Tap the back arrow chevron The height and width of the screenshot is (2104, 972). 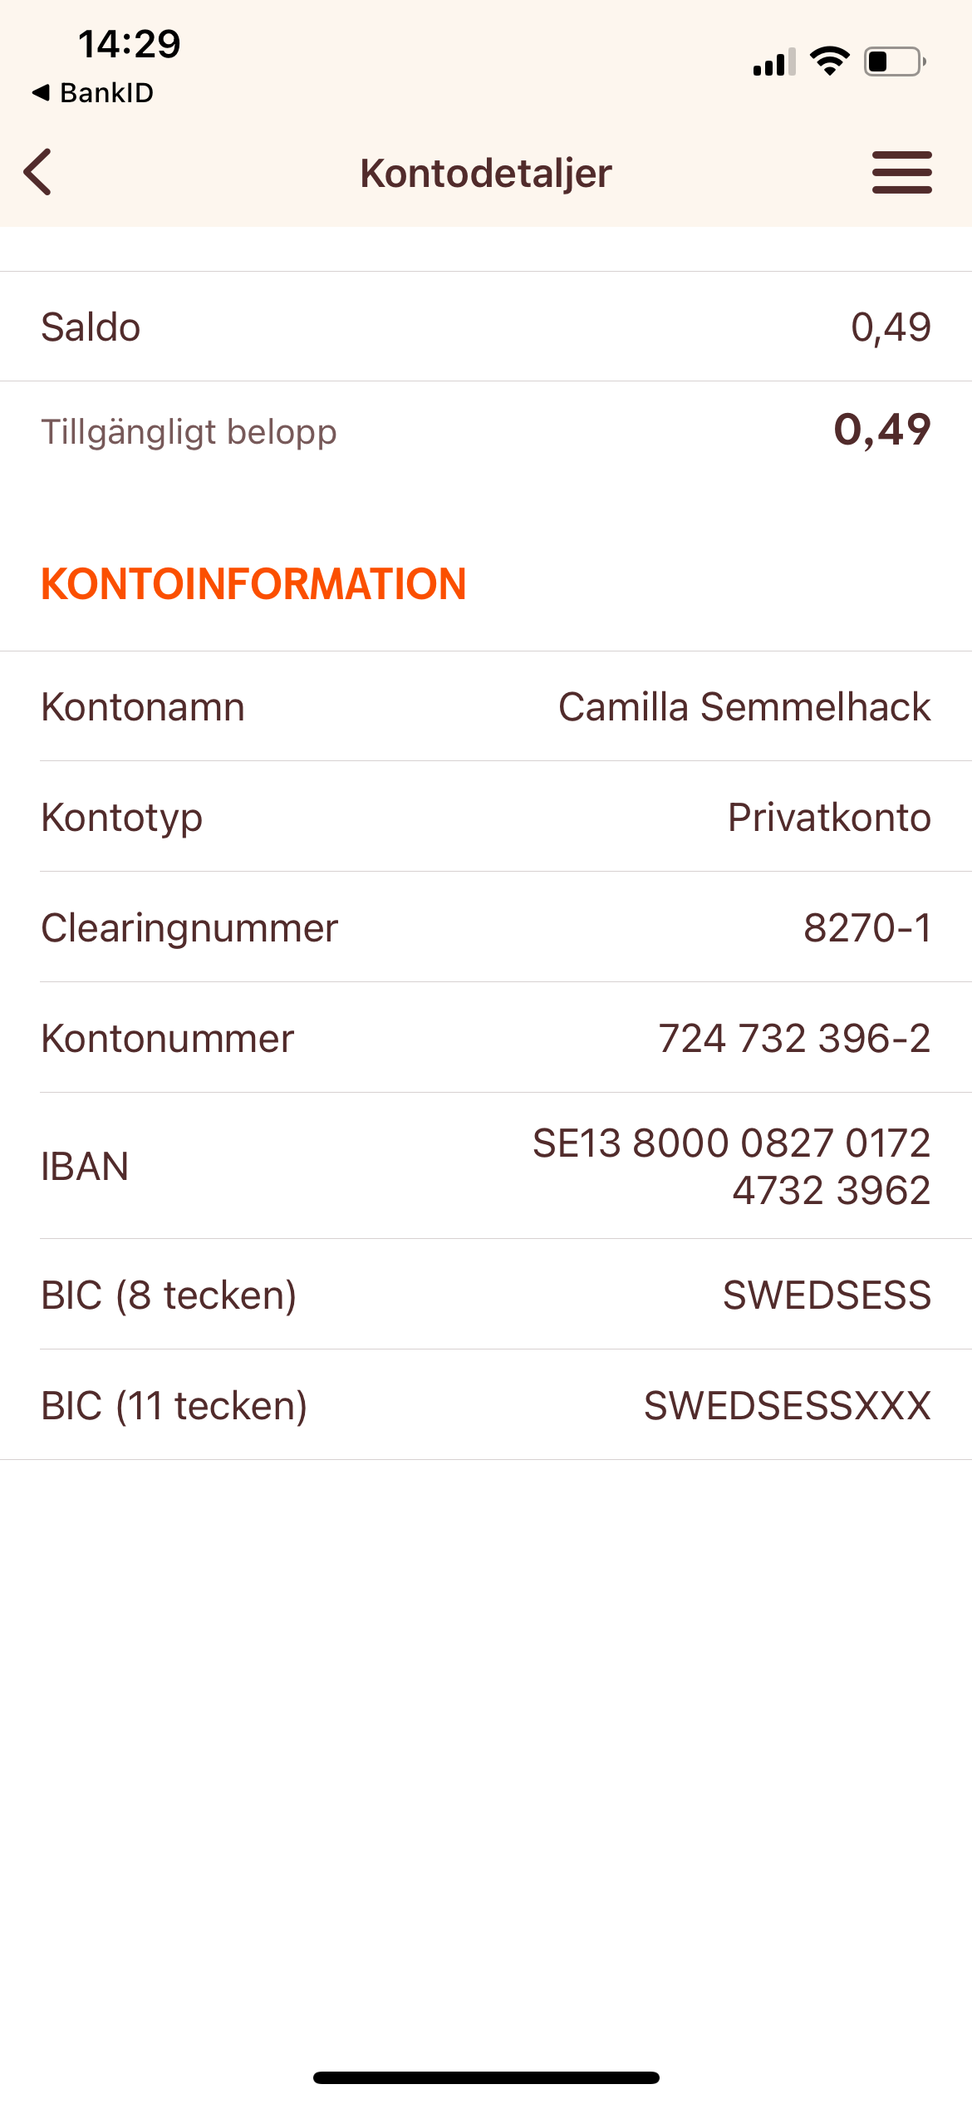pos(38,172)
